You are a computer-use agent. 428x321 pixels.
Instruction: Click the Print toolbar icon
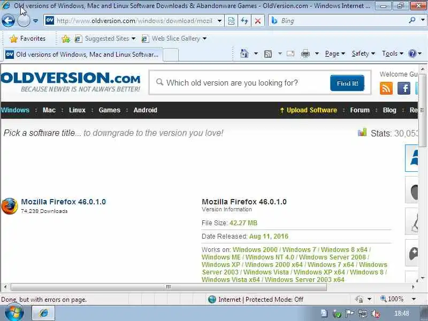(305, 54)
